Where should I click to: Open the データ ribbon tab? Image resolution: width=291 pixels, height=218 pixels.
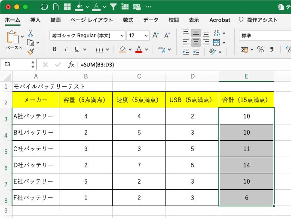(150, 20)
